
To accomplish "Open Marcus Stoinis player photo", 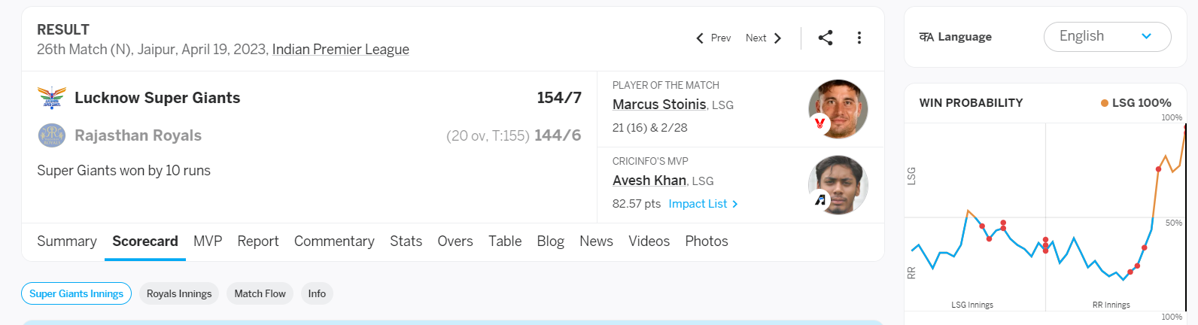I will [838, 109].
